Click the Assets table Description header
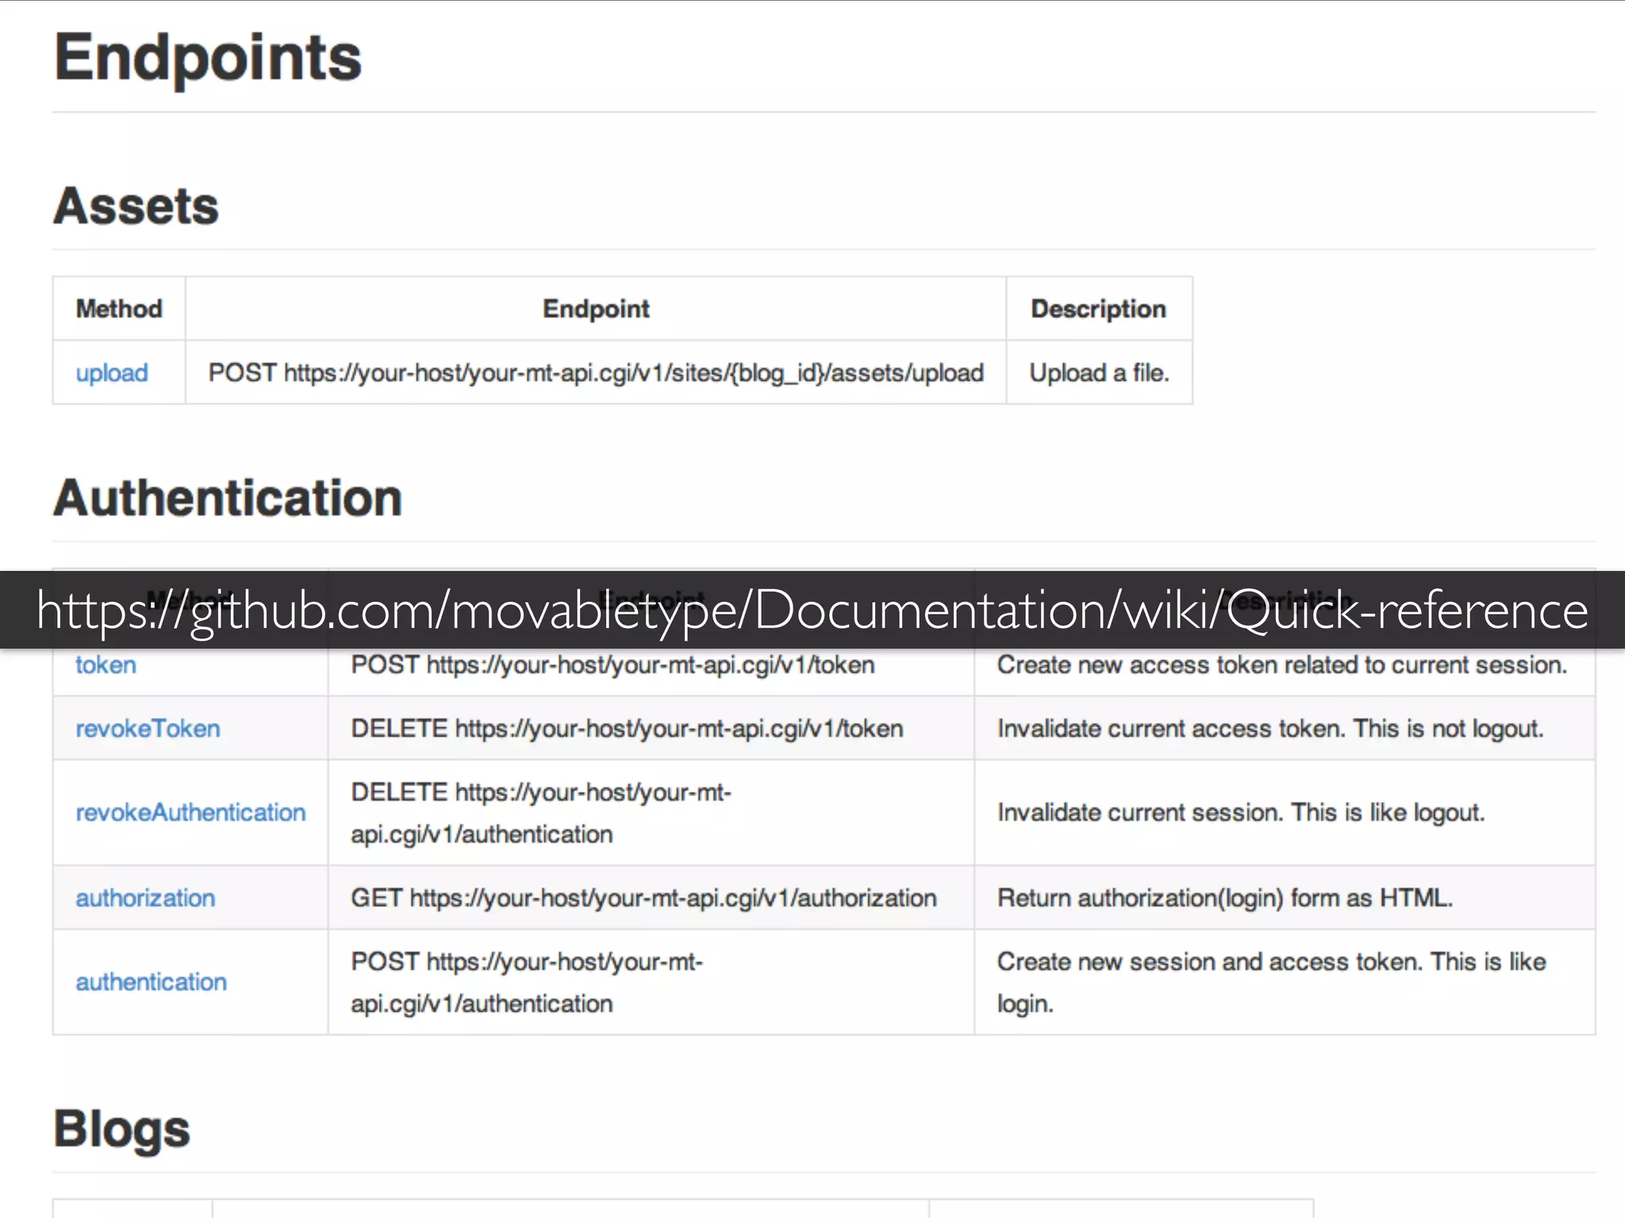Image resolution: width=1625 pixels, height=1218 pixels. click(x=1098, y=308)
